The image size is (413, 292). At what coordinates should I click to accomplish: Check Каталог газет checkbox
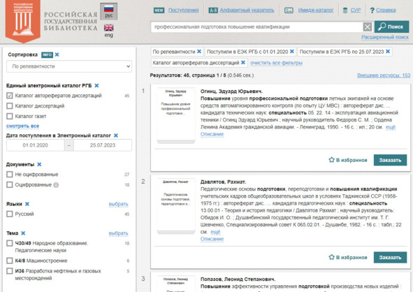tap(10, 116)
